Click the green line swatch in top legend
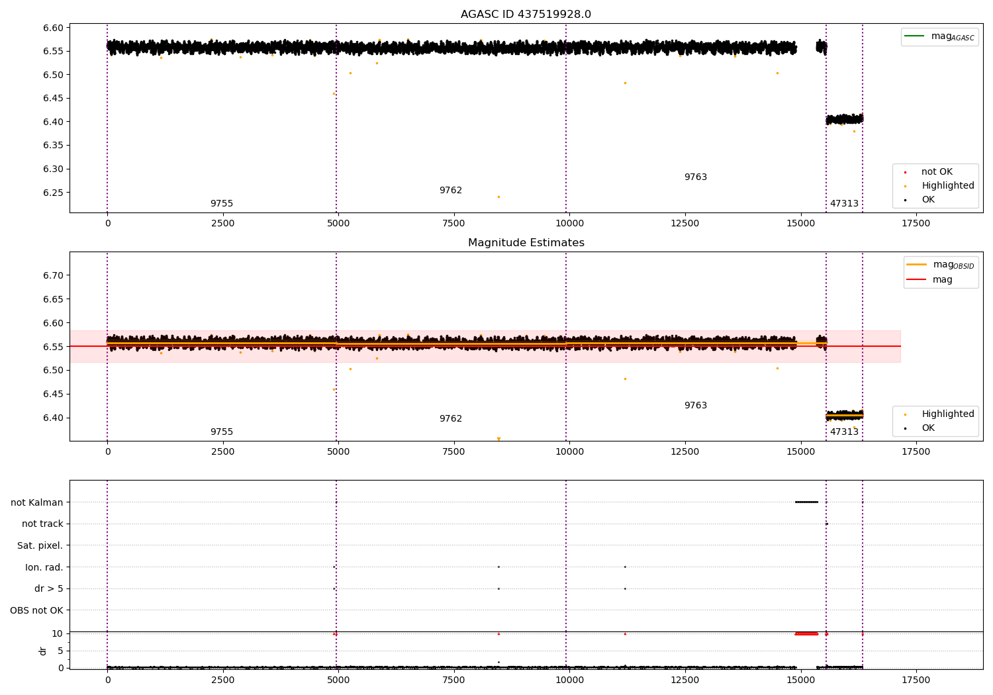Screen dimensions: 993x695 coord(914,36)
